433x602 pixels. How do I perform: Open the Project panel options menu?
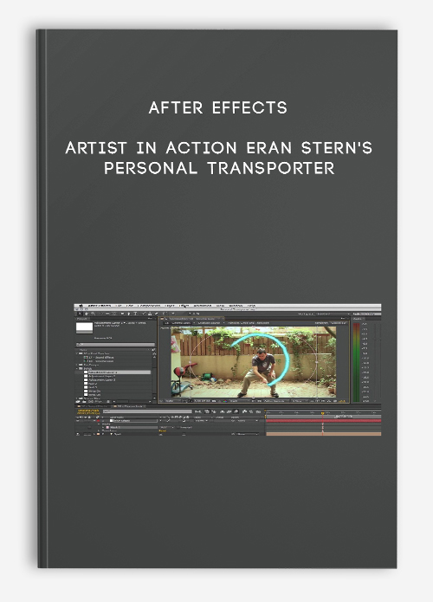151,318
